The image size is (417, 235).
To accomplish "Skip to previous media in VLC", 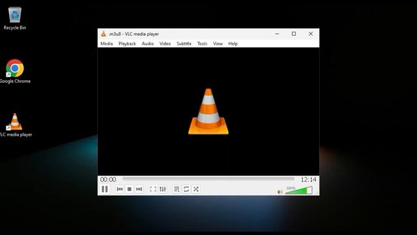I will point(120,189).
